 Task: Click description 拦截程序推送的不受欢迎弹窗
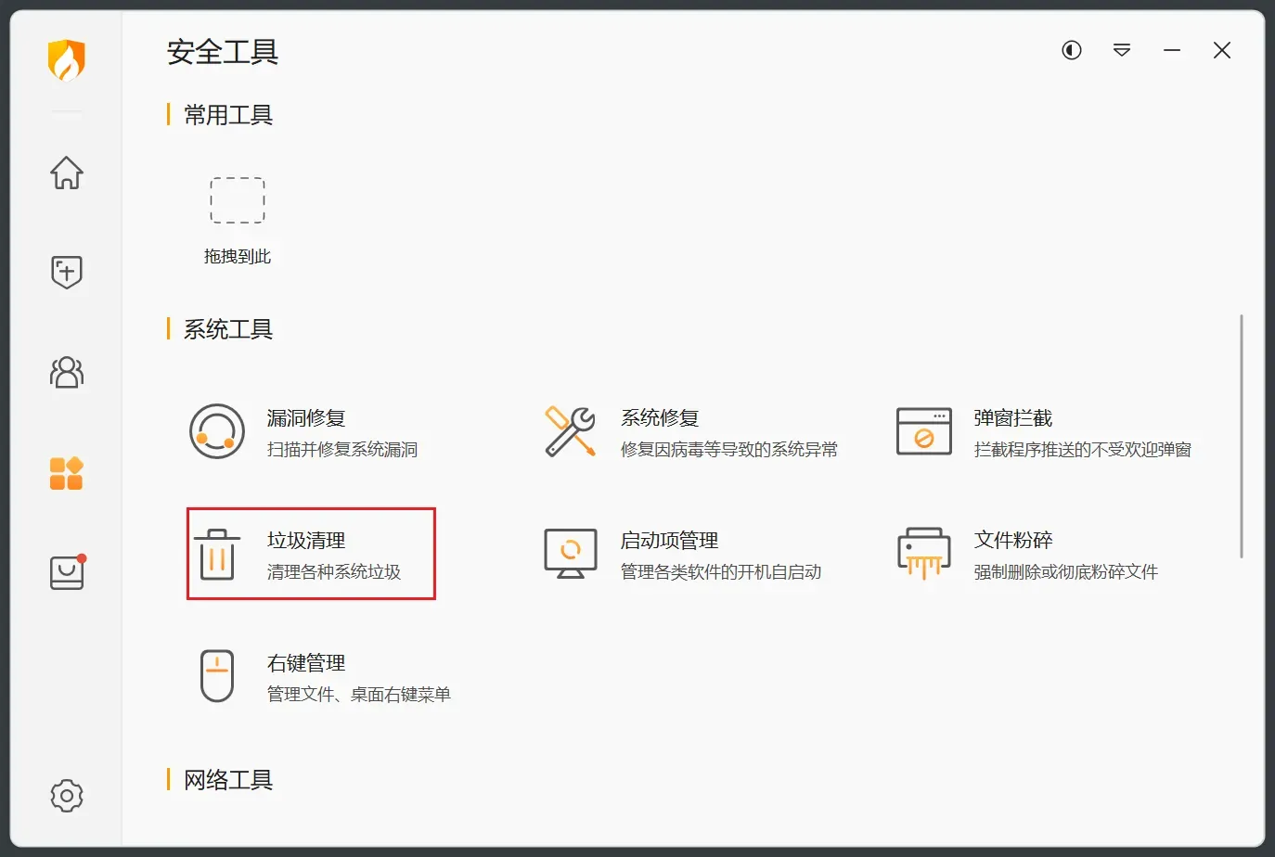[x=1083, y=450]
